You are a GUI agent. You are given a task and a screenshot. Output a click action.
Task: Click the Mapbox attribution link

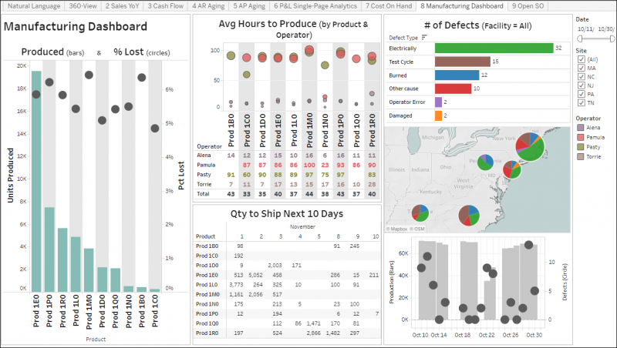click(x=396, y=229)
